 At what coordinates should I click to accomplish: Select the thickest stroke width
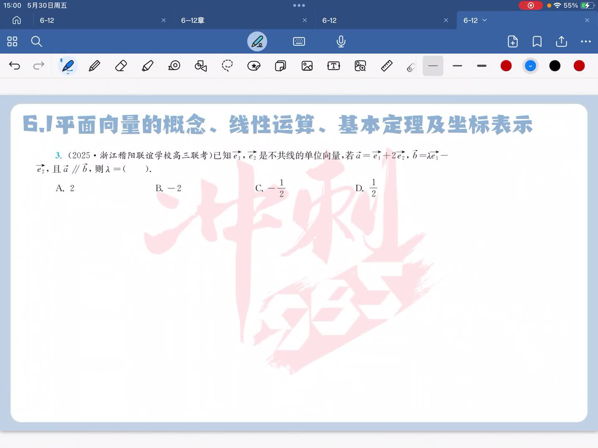[482, 66]
